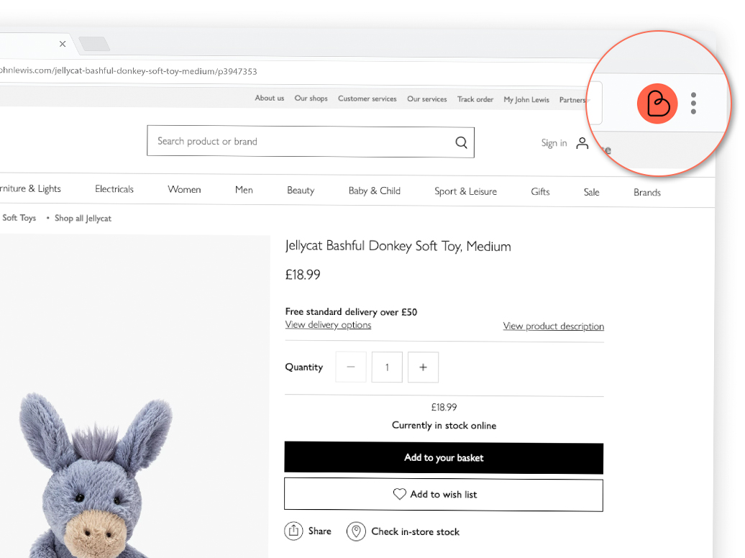
Task: Decrease quantity with the minus button
Action: click(351, 367)
